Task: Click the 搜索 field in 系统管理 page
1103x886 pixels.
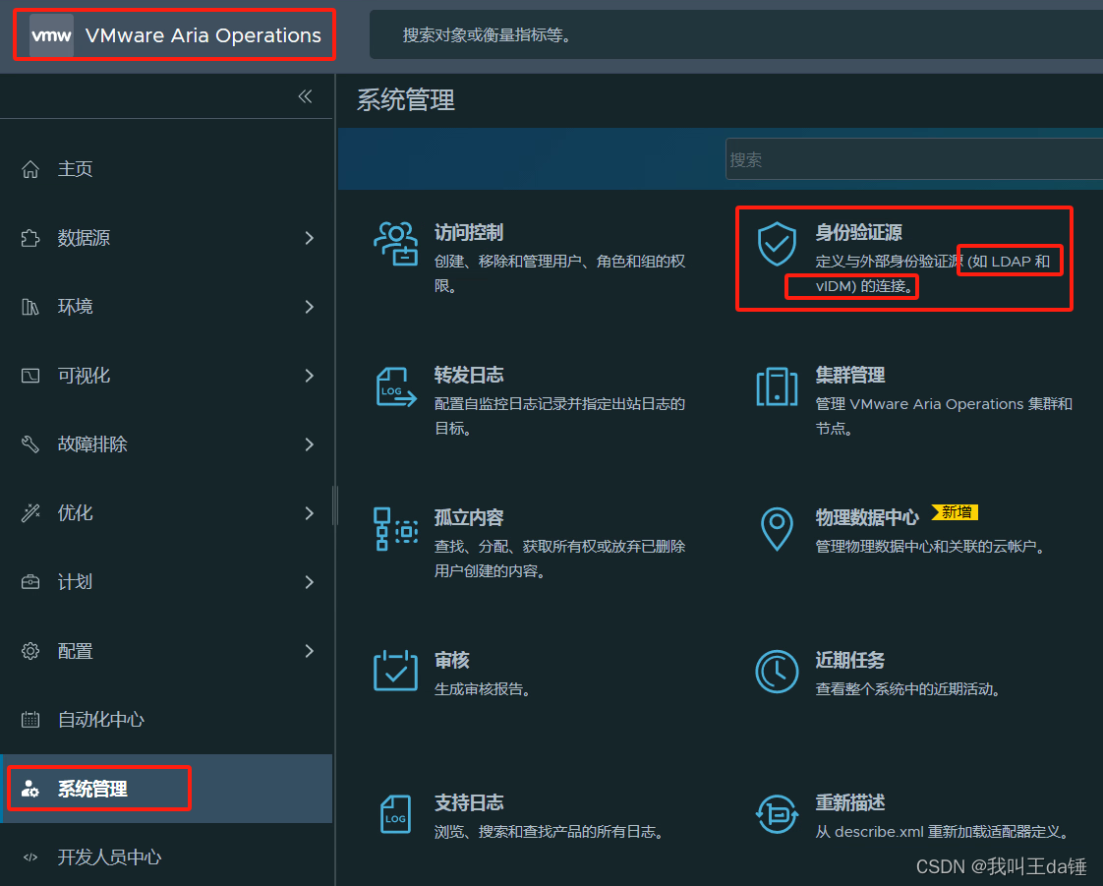Action: 914,159
